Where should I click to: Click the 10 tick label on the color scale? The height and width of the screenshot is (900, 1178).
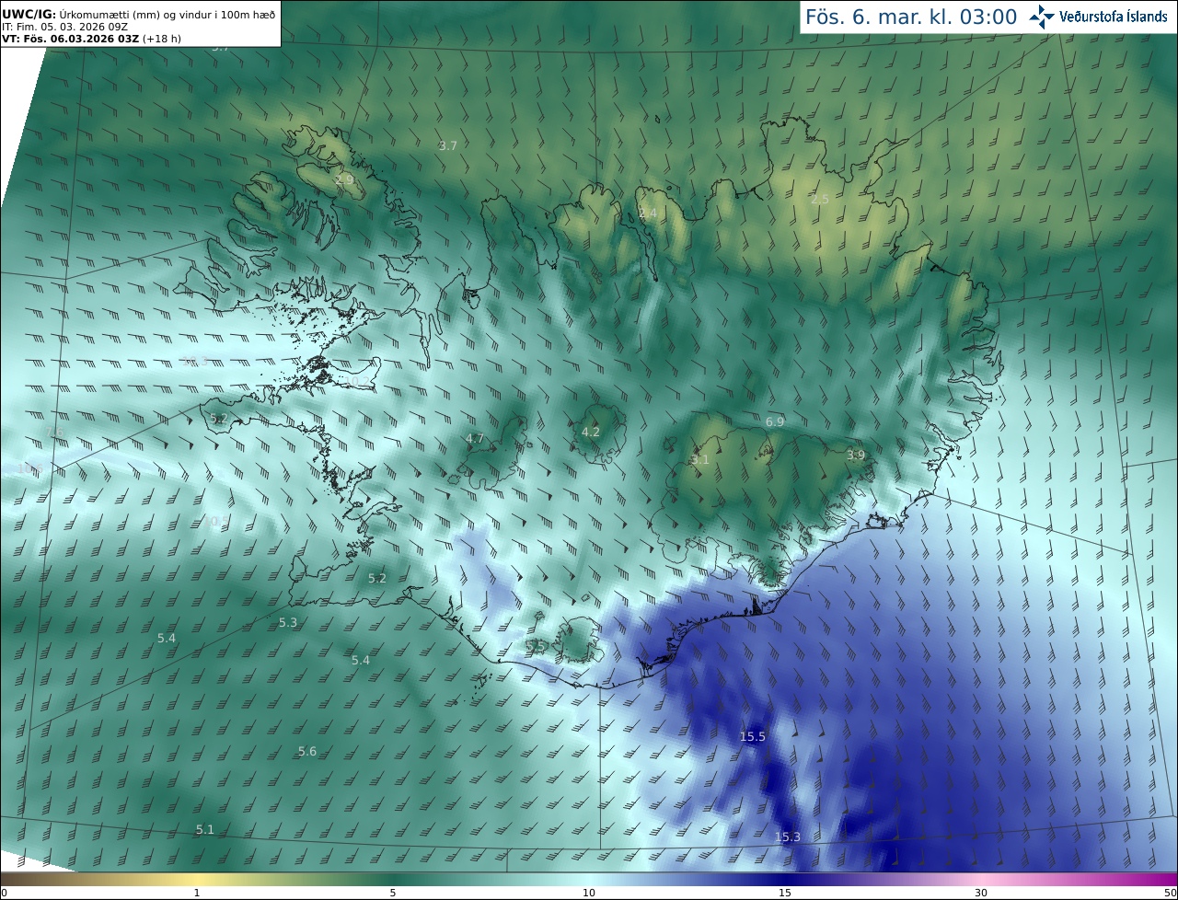coord(589,893)
